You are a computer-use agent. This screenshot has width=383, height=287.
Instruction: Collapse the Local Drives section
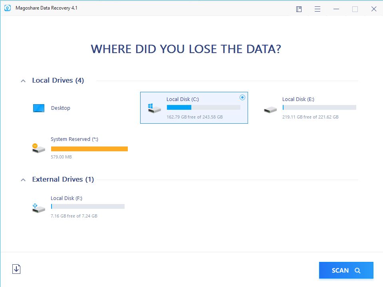point(23,81)
